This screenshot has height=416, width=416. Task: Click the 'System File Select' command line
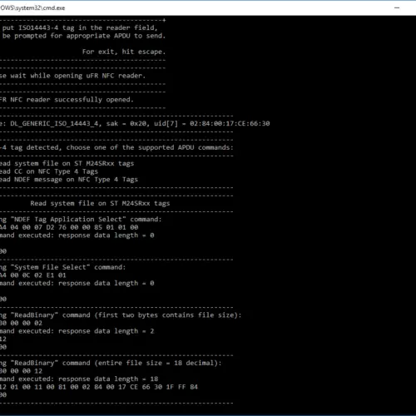[x=62, y=267]
